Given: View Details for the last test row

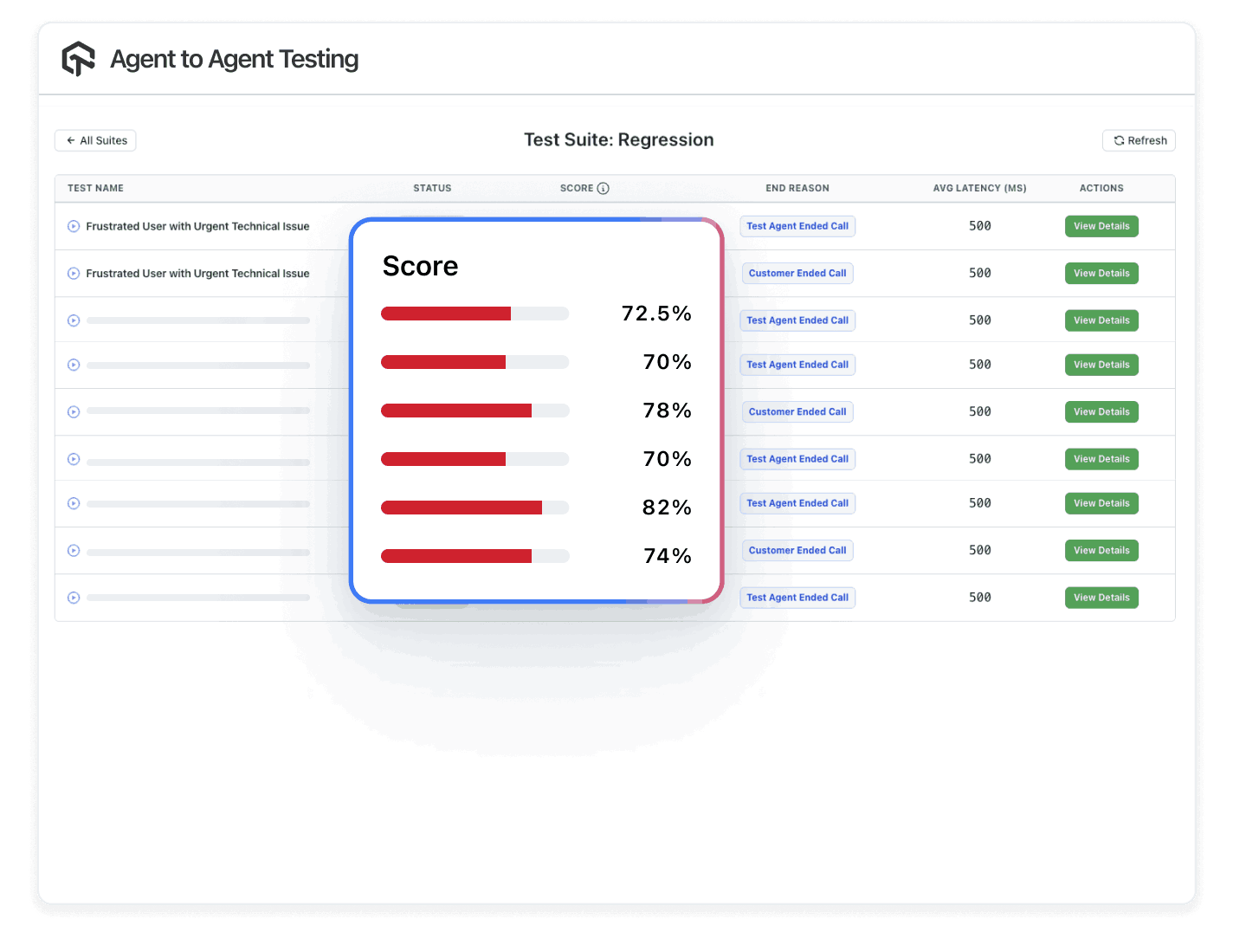Looking at the screenshot, I should point(1101,597).
